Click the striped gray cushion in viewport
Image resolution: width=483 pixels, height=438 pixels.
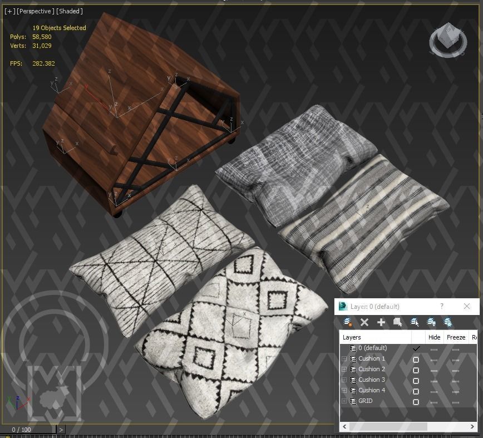click(x=363, y=225)
